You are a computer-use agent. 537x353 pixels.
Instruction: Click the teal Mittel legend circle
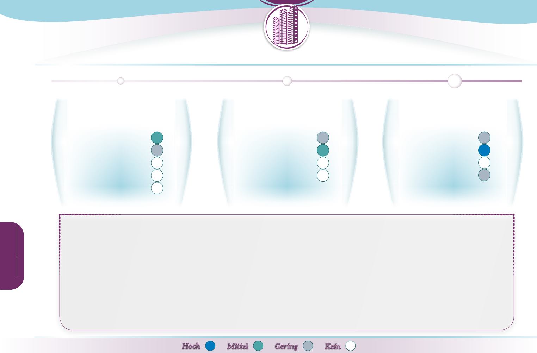(x=258, y=346)
